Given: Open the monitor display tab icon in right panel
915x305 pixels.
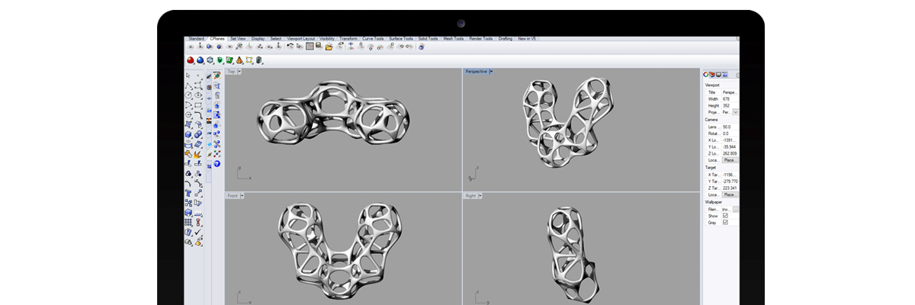Looking at the screenshot, I should 718,74.
